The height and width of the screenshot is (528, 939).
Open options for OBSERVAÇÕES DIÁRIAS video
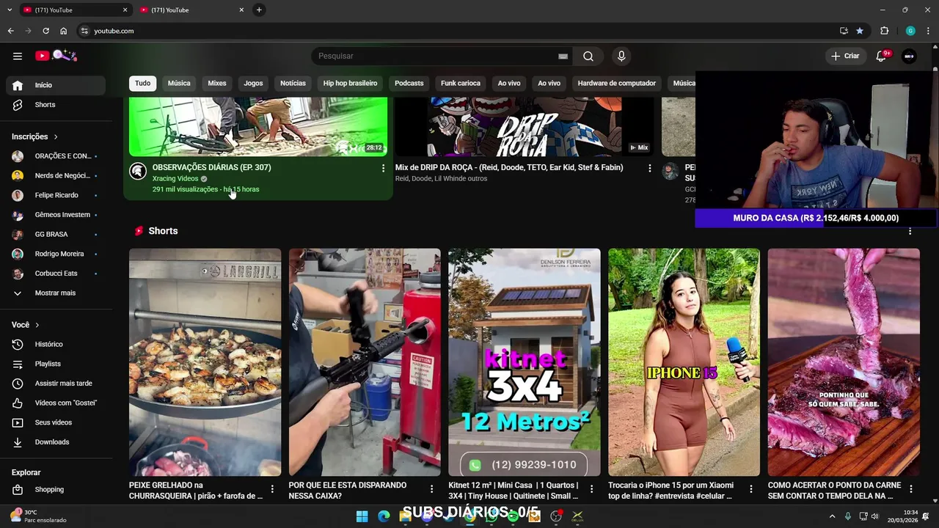click(383, 168)
